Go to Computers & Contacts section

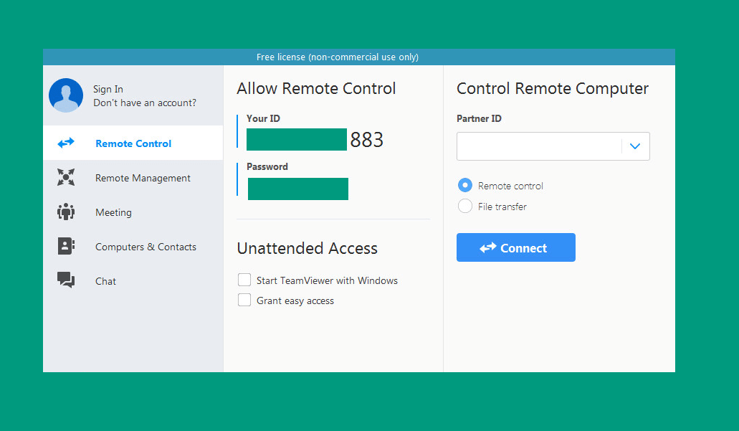coord(146,247)
